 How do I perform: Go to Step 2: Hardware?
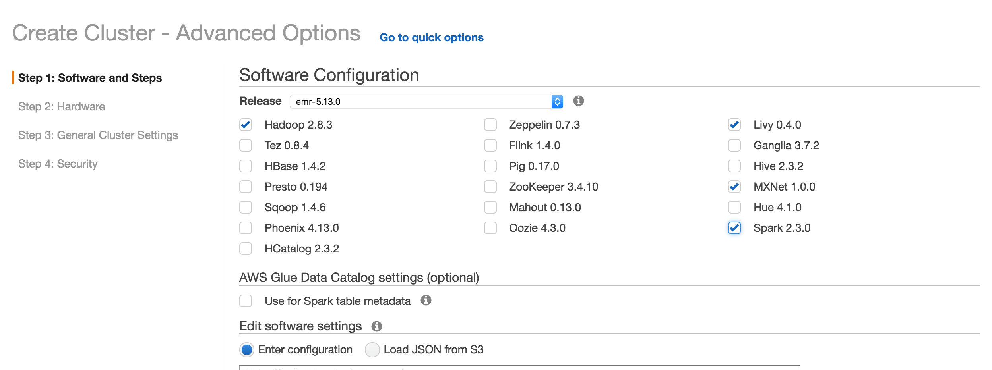[62, 106]
